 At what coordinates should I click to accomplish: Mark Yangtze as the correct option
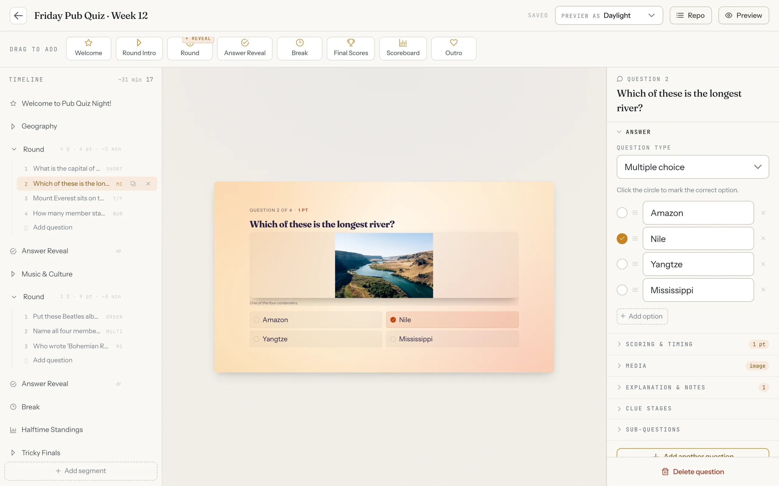click(622, 264)
